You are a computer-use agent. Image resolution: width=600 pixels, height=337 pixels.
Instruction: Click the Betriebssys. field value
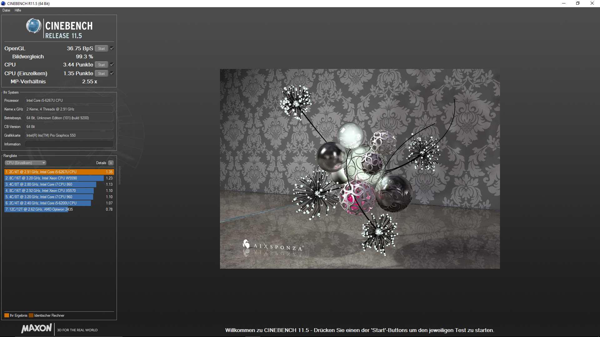point(69,118)
